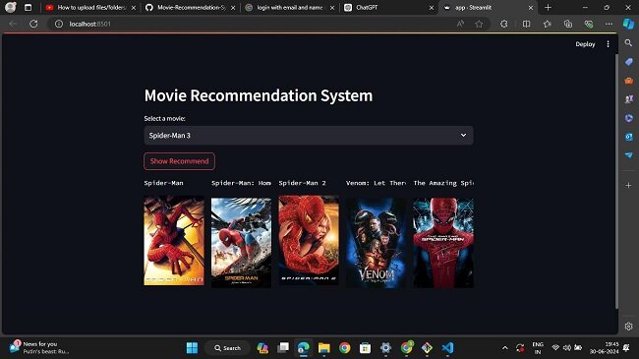Open the tab actions menu icon
The width and height of the screenshot is (639, 359).
(x=29, y=7)
